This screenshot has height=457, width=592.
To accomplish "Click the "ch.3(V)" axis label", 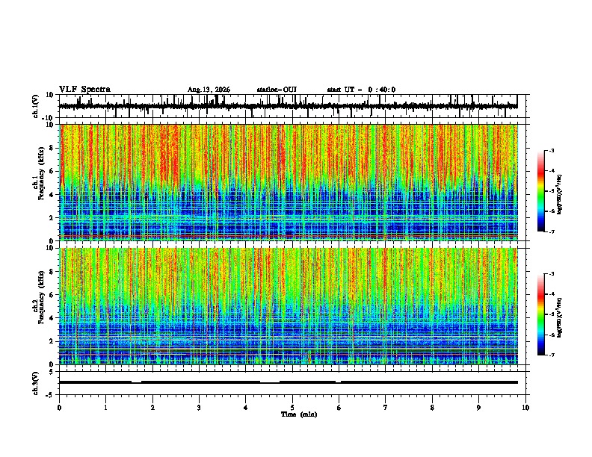I will point(36,383).
